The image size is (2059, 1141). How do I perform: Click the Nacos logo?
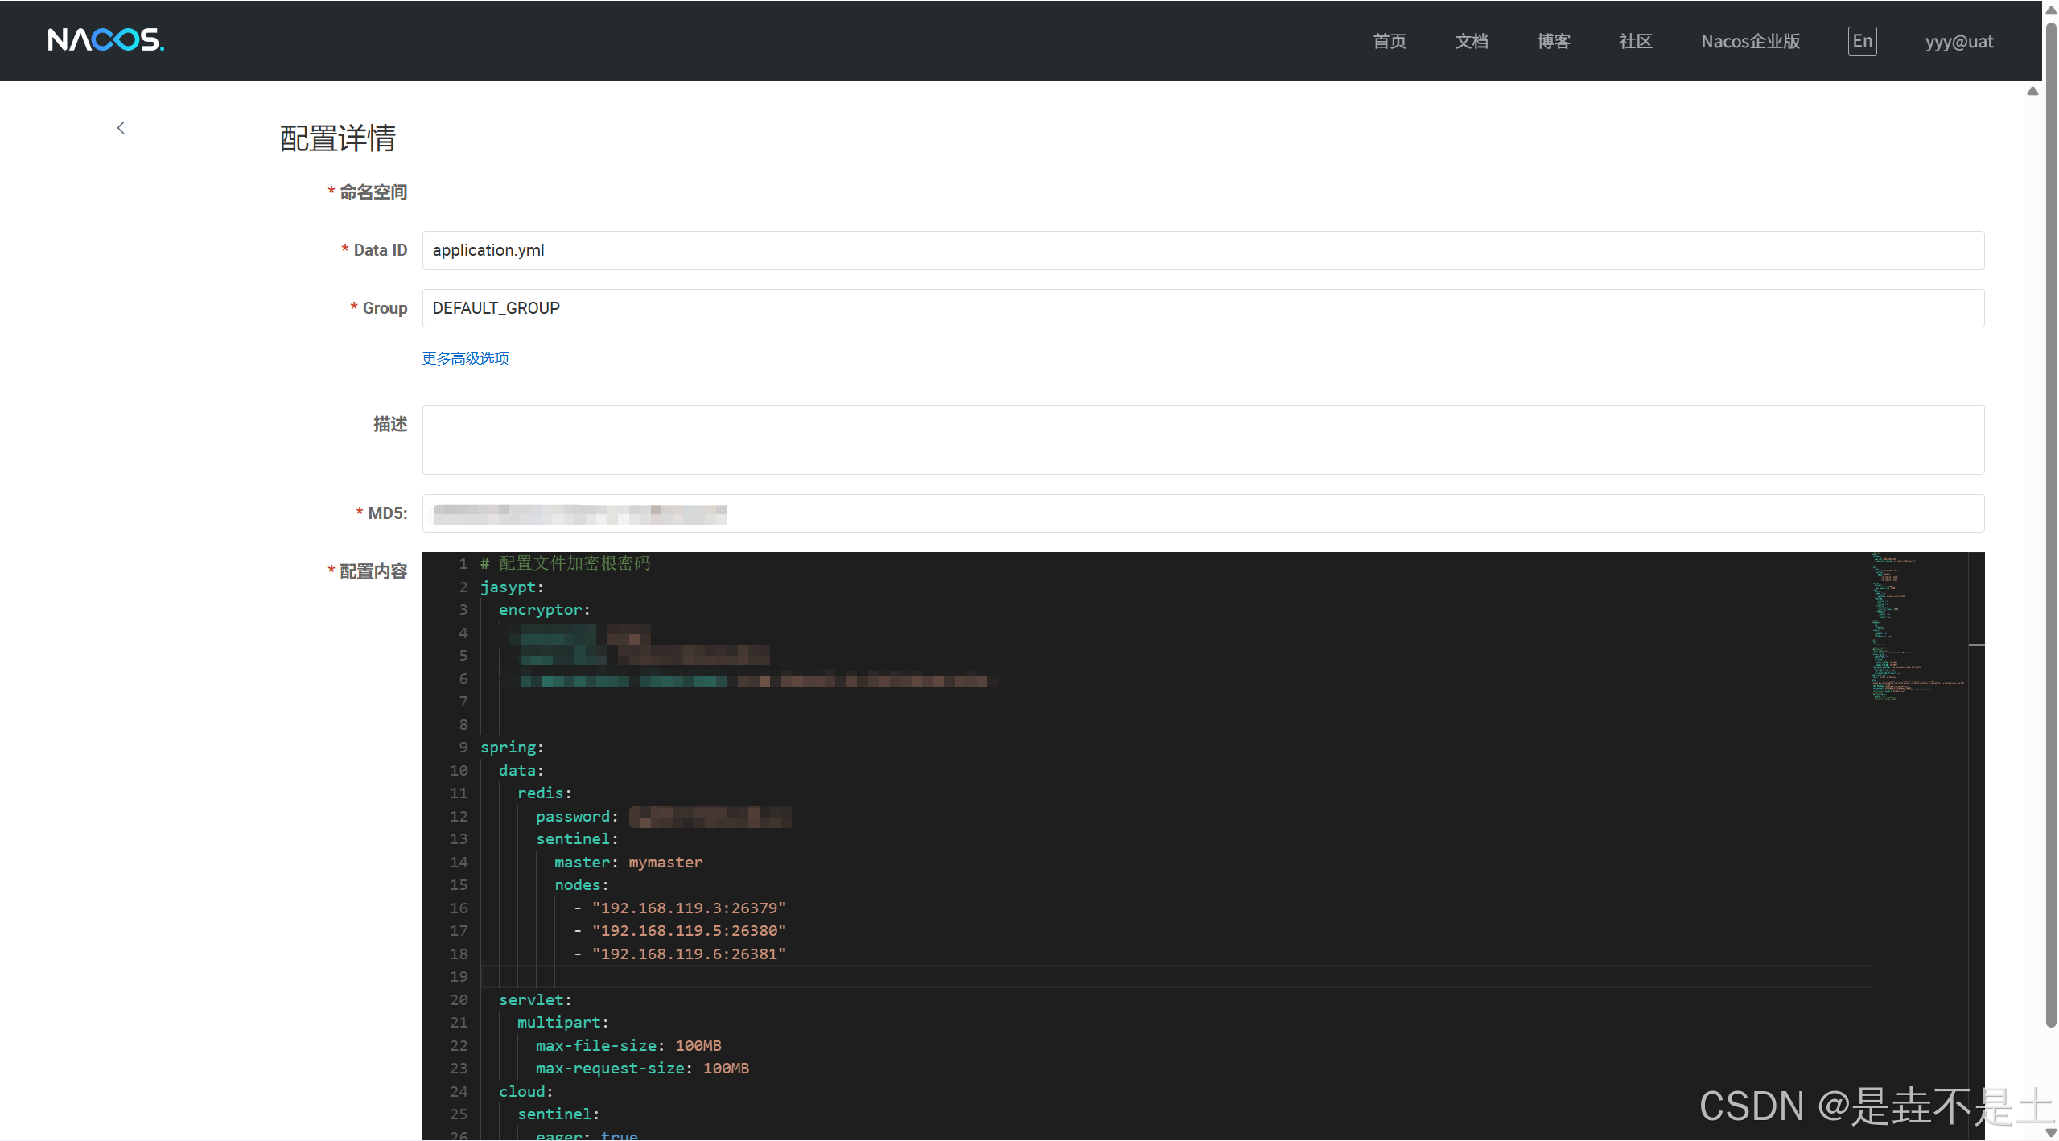(105, 40)
